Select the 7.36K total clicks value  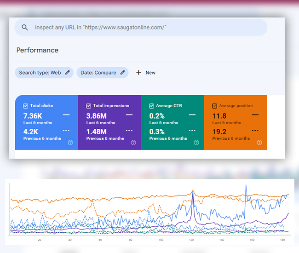pyautogui.click(x=33, y=116)
